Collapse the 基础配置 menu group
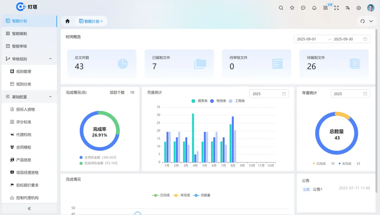380x215 pixels. (x=50, y=97)
